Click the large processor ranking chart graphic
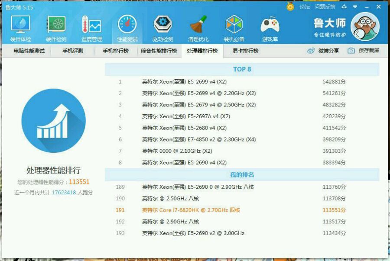The width and height of the screenshot is (390, 261). tap(53, 121)
